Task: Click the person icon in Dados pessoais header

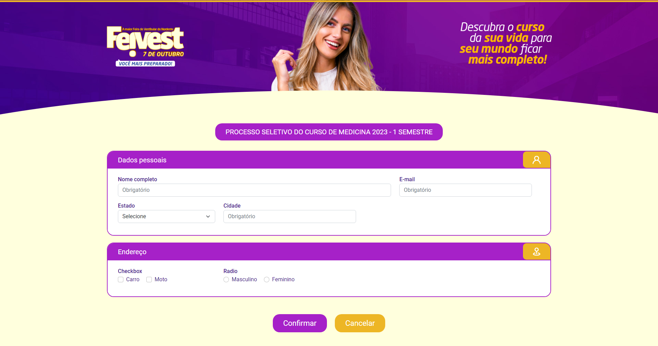Action: [537, 160]
